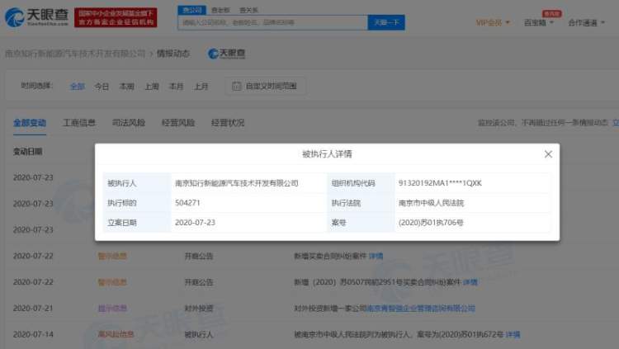
Task: Switch to the 工商信息 tab
Action: tap(79, 123)
